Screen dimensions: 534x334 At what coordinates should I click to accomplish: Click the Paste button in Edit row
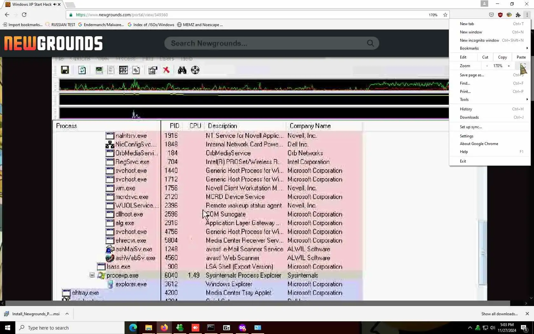pyautogui.click(x=521, y=57)
